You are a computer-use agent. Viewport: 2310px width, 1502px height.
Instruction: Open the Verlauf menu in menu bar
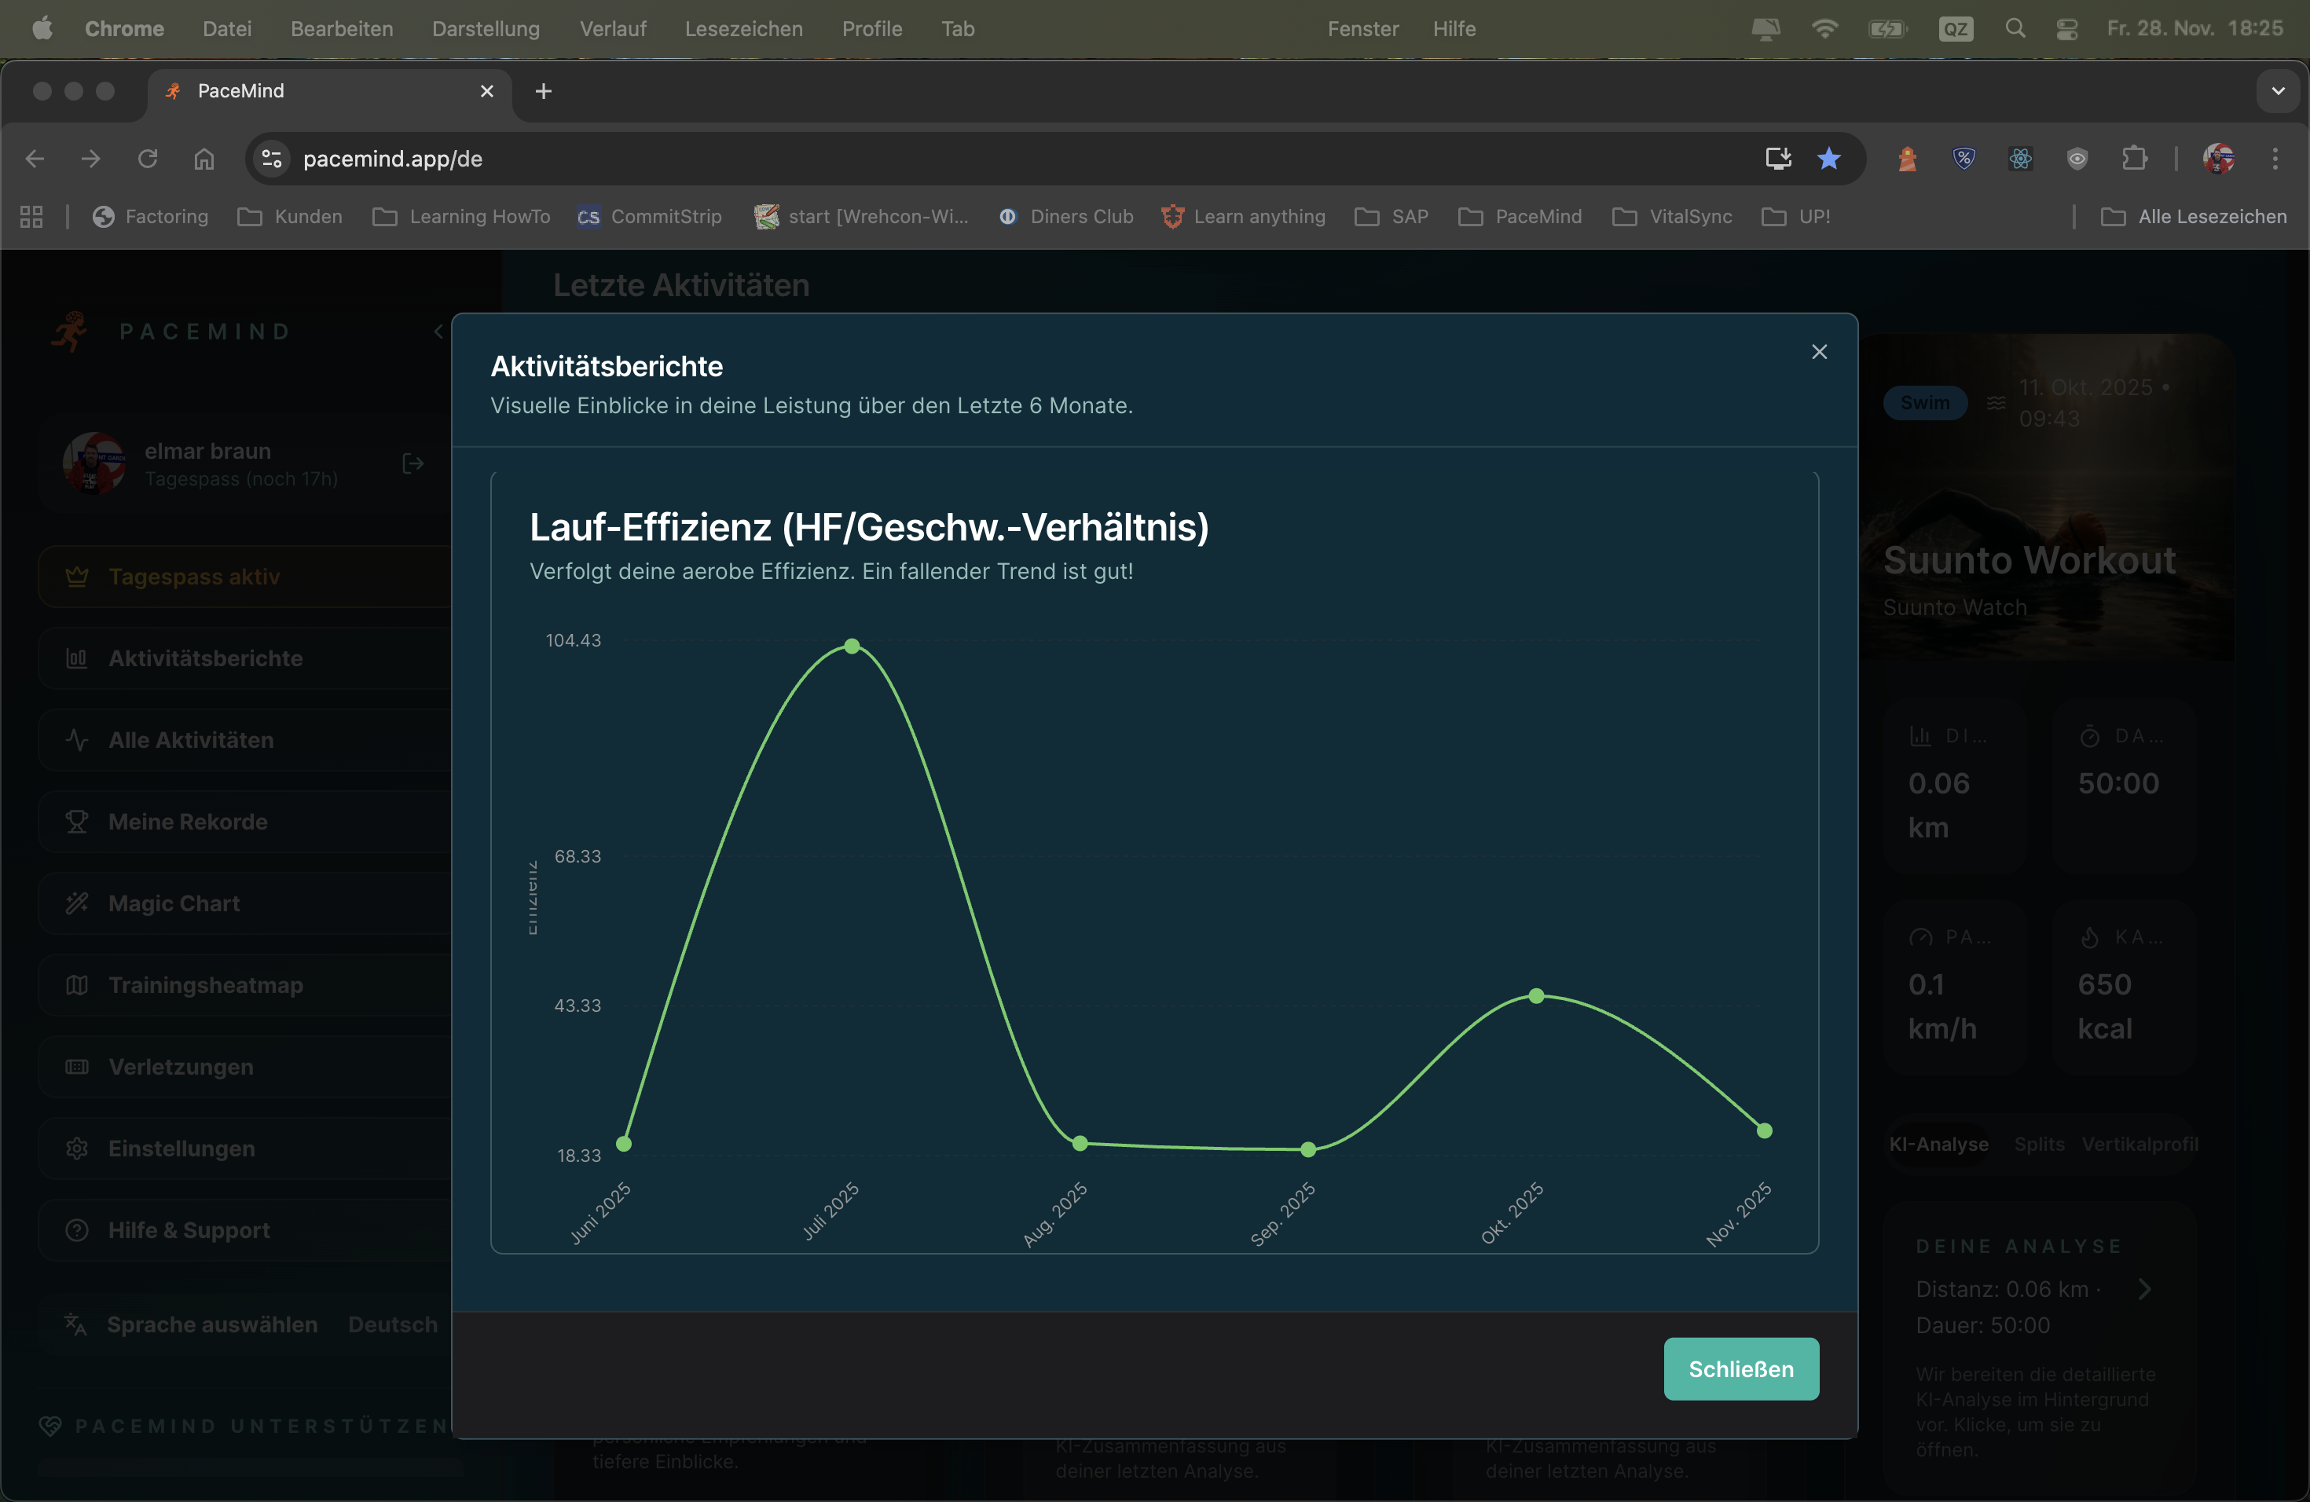point(611,29)
